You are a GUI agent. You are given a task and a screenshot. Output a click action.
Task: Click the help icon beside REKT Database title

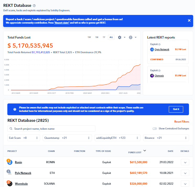[34, 5]
